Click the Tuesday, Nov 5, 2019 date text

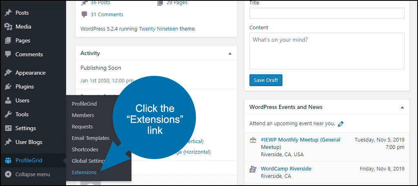[380, 140]
